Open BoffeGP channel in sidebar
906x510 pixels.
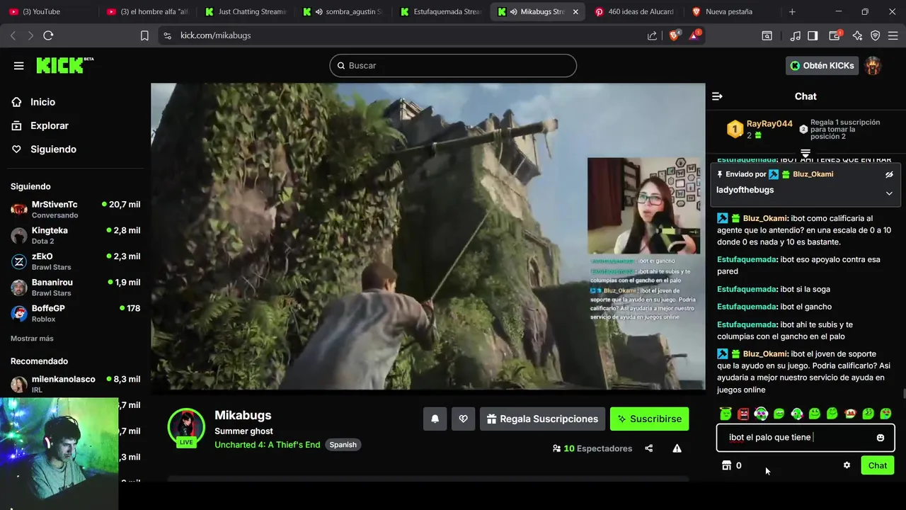pos(76,313)
